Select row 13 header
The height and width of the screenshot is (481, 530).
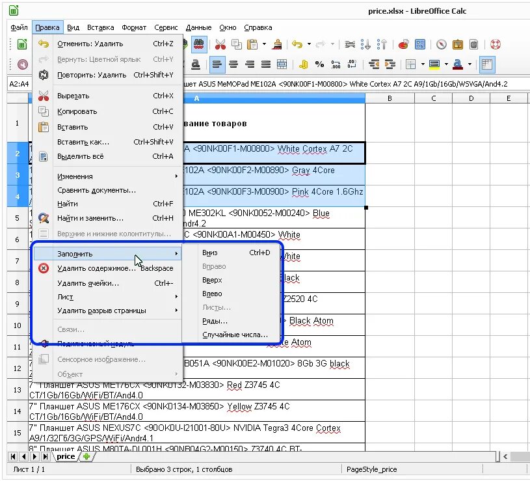click(18, 390)
